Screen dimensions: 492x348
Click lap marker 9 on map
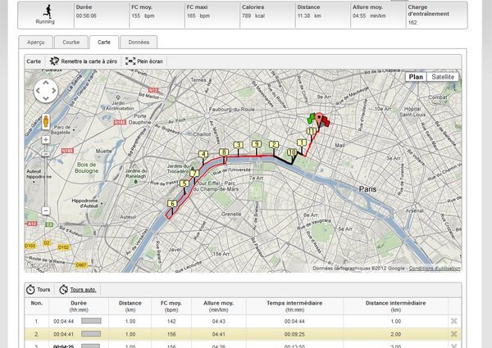[257, 144]
